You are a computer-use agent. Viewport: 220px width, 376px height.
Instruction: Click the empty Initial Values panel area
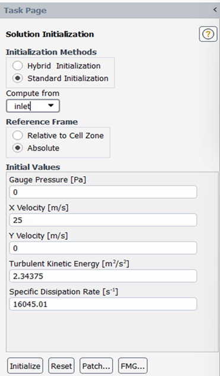(x=112, y=331)
